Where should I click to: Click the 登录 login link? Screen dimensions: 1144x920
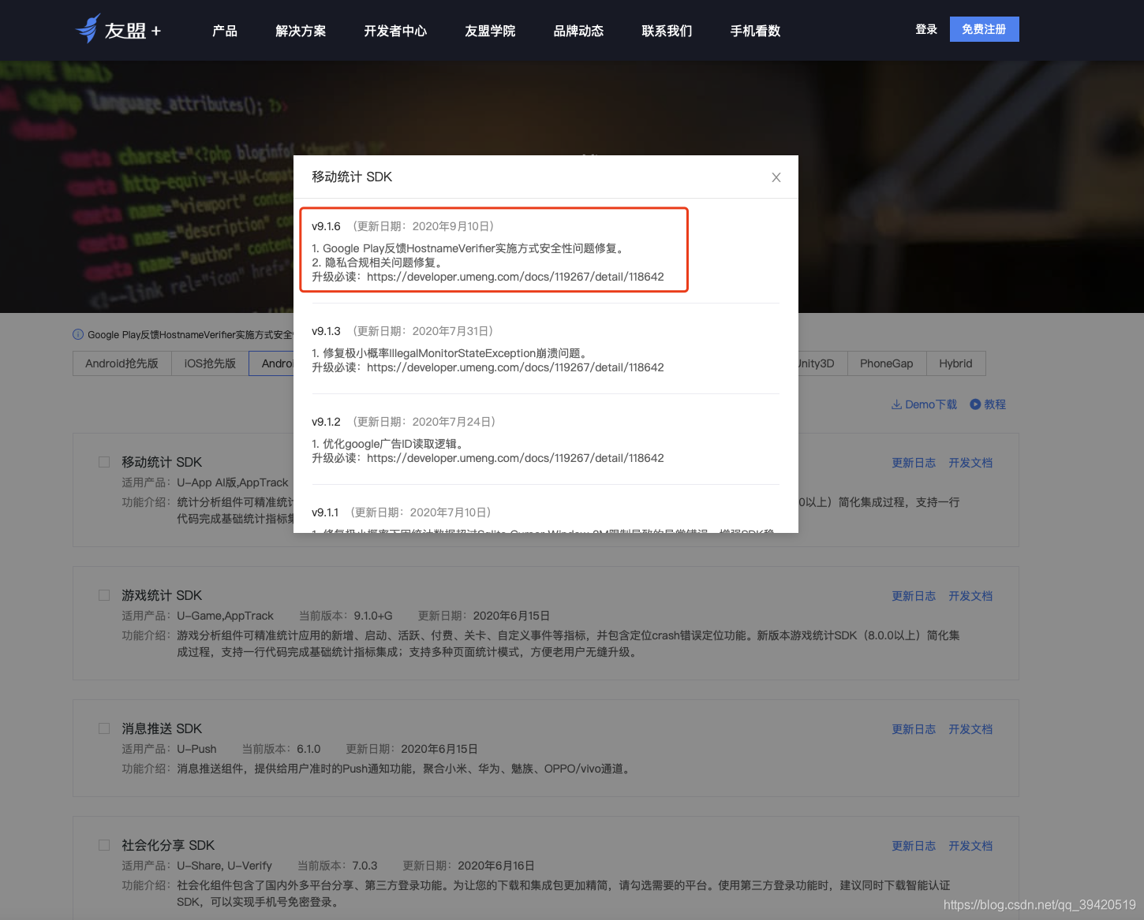(926, 29)
